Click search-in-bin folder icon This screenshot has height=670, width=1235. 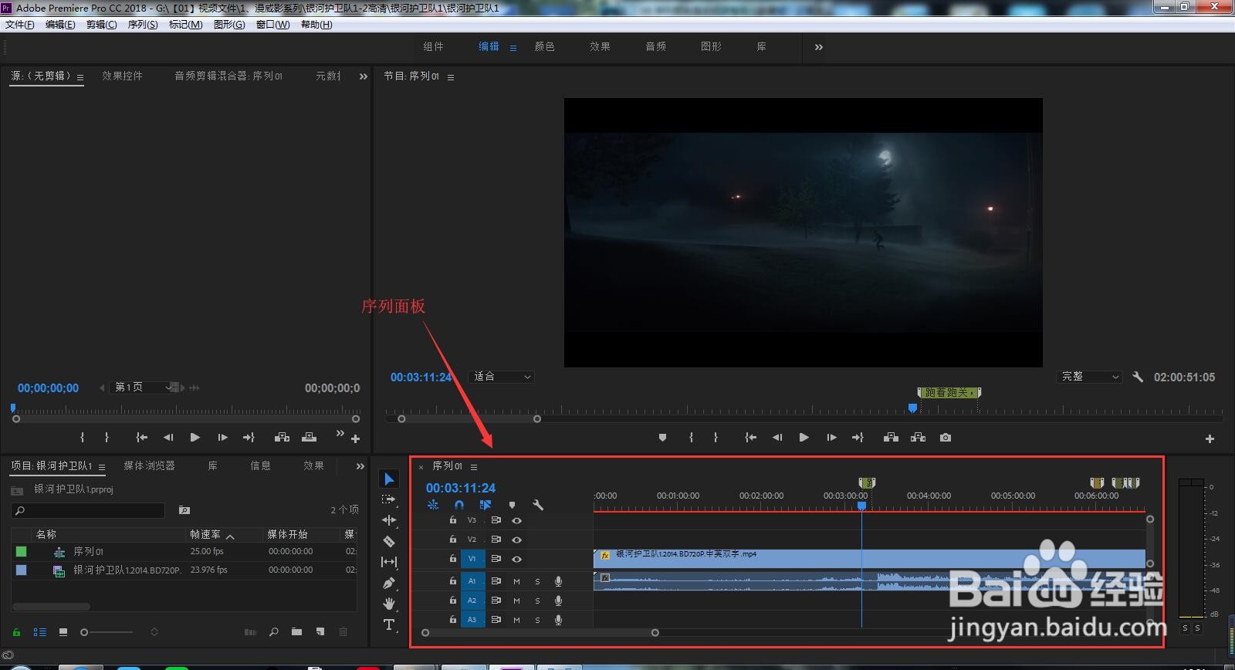[184, 510]
